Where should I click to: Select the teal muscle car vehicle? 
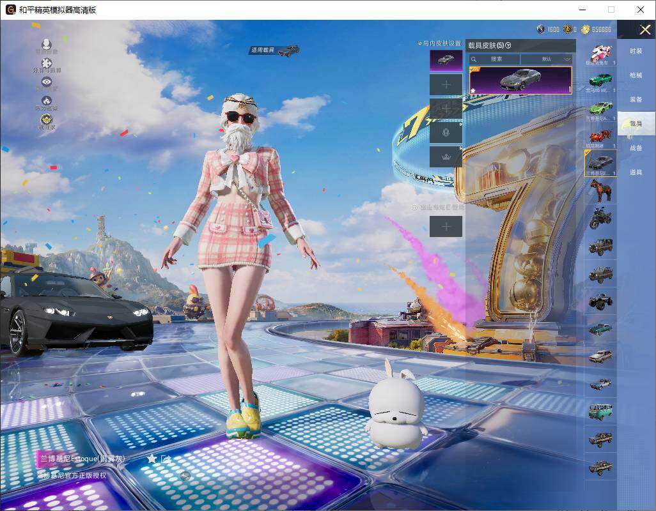coord(600,329)
